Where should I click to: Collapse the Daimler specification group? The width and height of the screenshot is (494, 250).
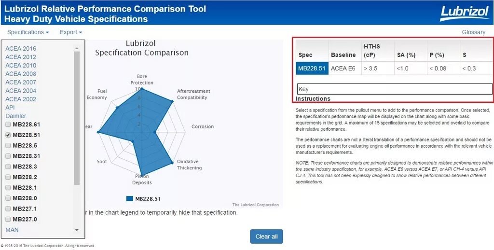tap(16, 116)
